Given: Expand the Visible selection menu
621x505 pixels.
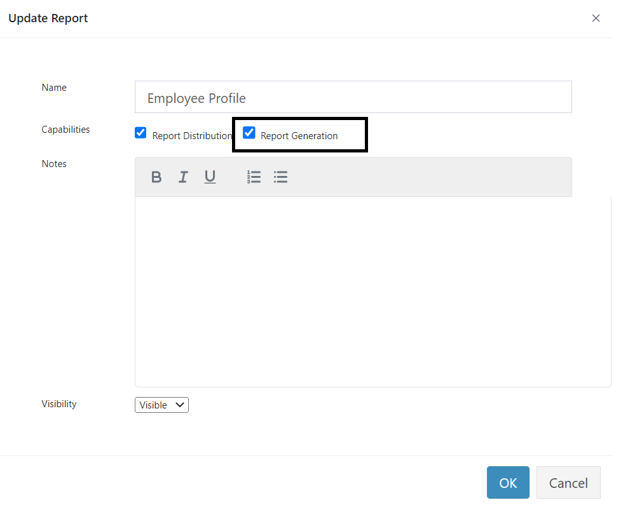Looking at the screenshot, I should [x=161, y=405].
